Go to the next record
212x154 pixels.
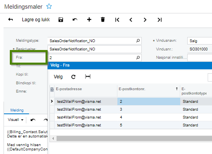click(x=145, y=20)
